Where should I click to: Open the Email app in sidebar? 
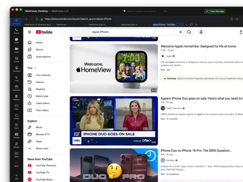(x=16, y=60)
